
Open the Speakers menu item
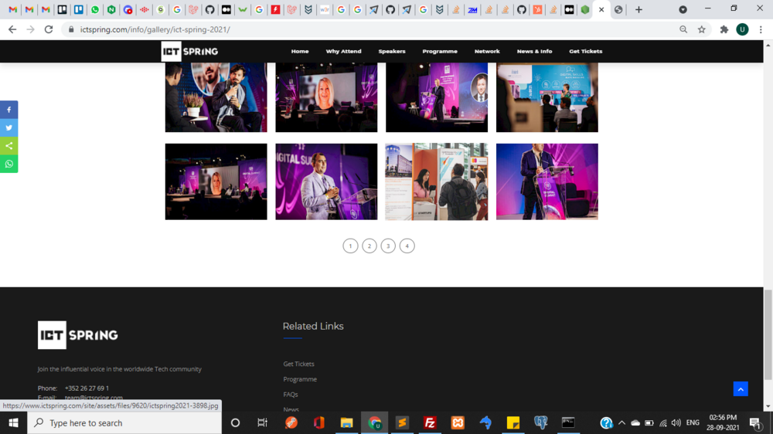[x=392, y=51]
